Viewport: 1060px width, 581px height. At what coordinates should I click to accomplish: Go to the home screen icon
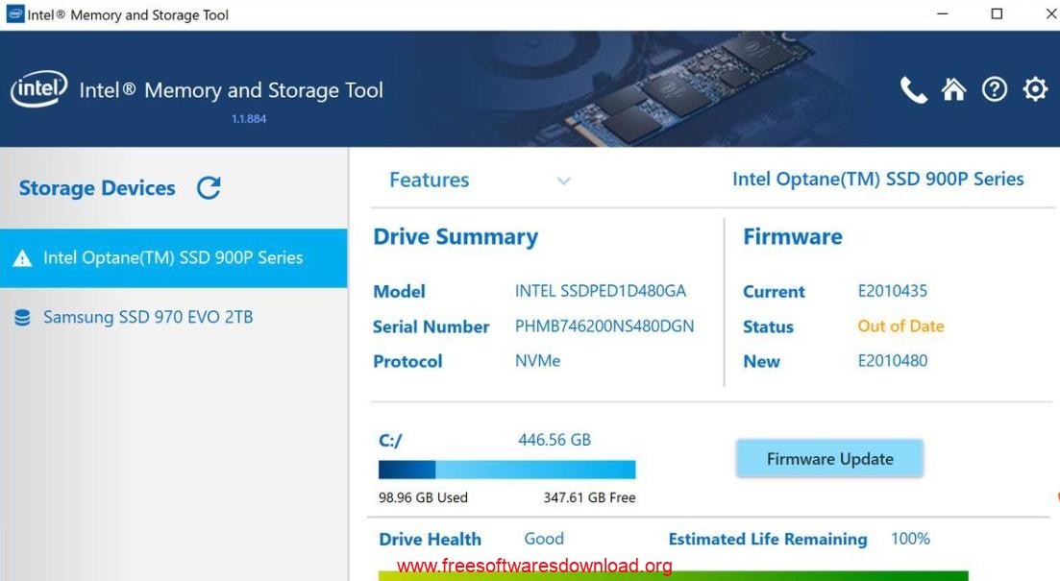(954, 89)
